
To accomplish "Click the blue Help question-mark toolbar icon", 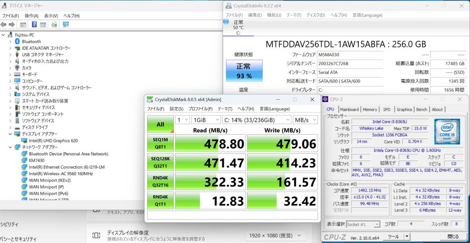I will (34, 25).
